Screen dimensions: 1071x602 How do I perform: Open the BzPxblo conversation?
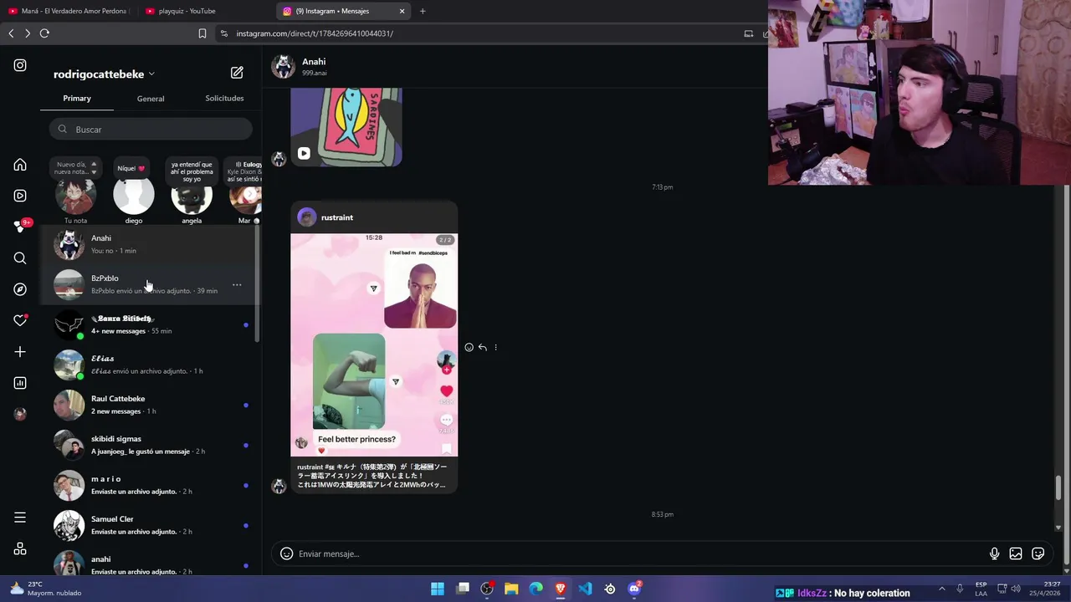[x=151, y=284]
